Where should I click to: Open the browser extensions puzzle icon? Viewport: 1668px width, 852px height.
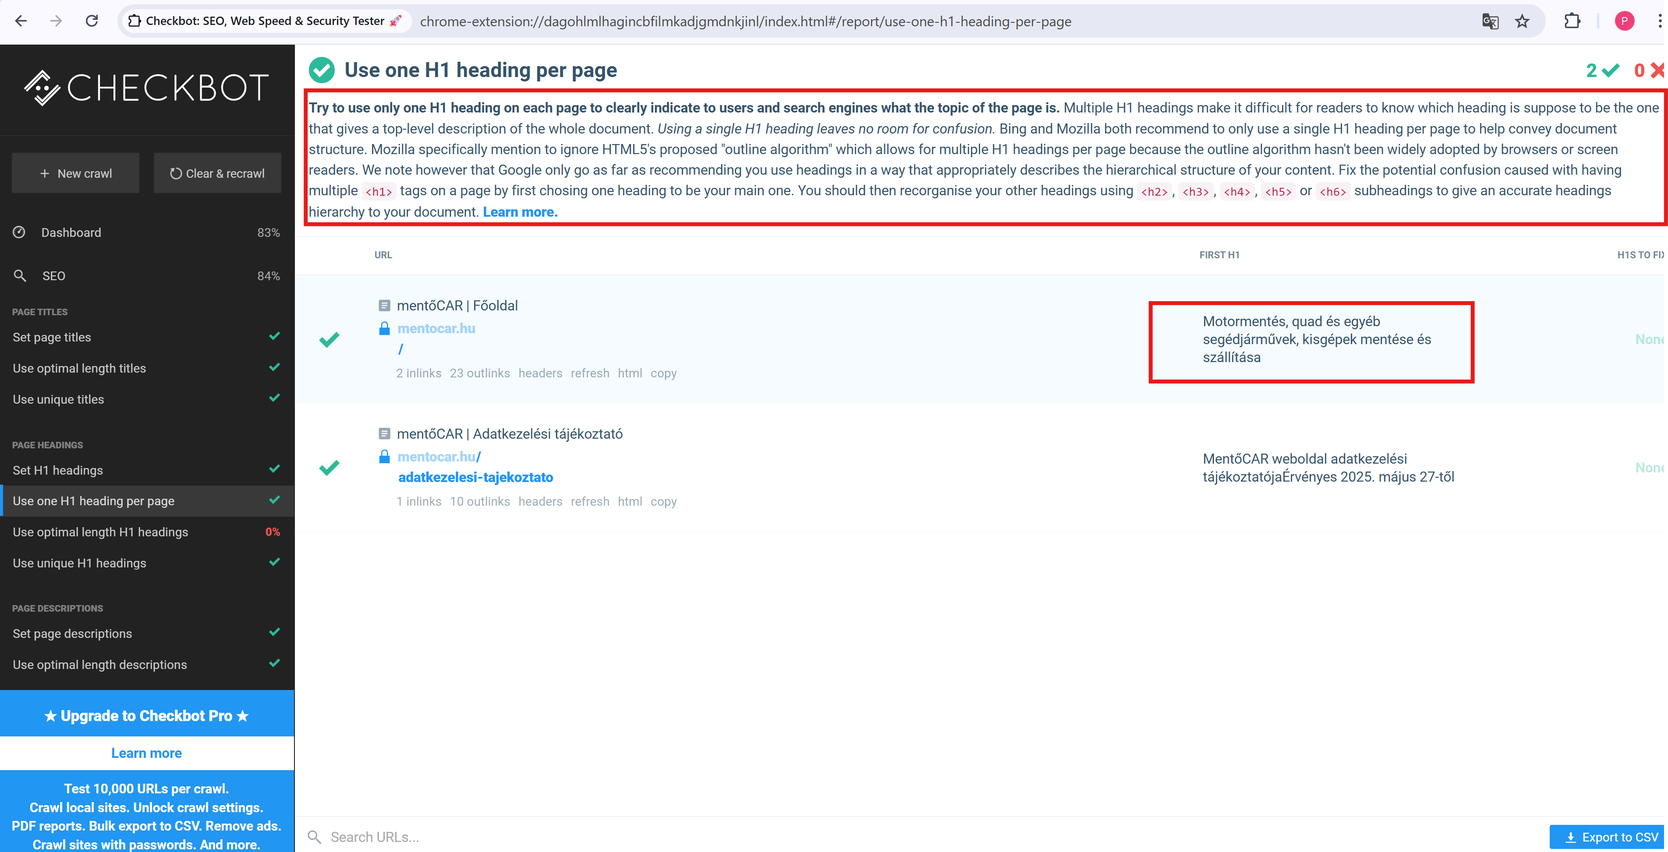(1572, 21)
